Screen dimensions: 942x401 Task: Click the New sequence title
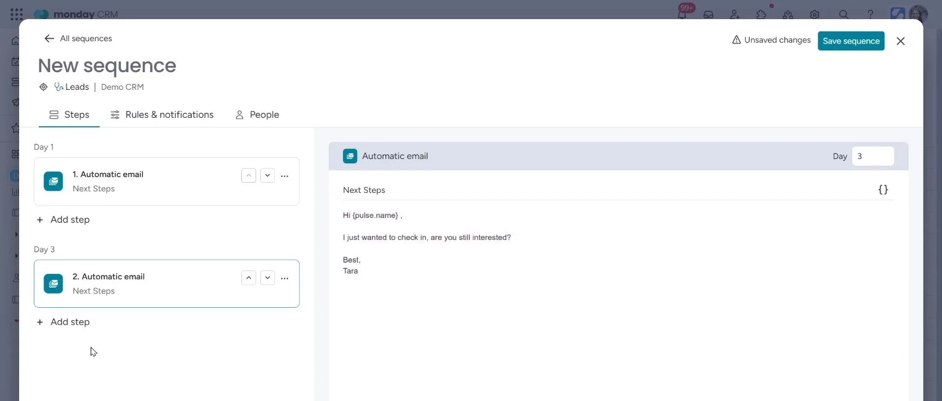[107, 65]
